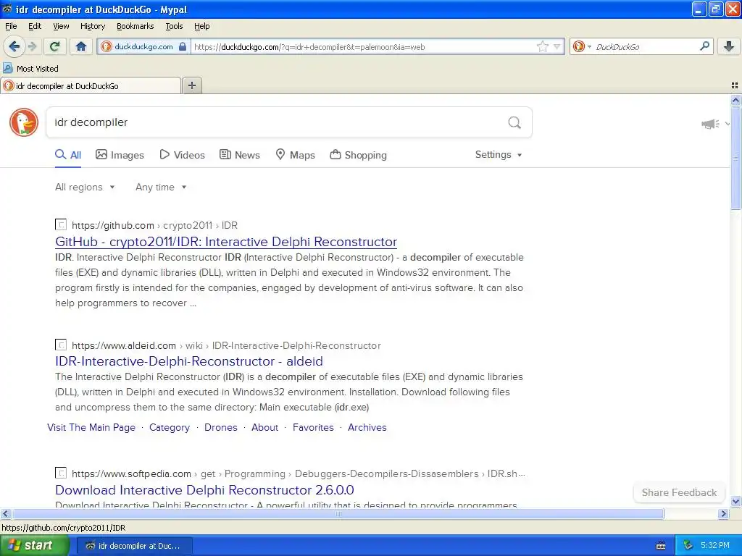Click the Category sitelink

(170, 427)
